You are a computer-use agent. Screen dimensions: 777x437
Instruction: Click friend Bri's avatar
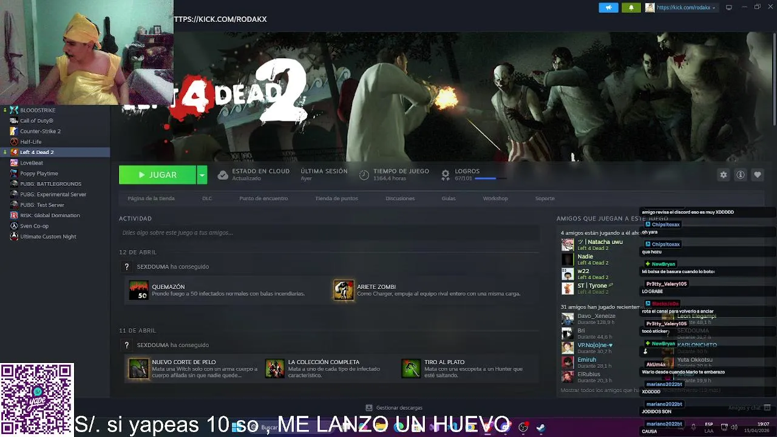tap(568, 333)
